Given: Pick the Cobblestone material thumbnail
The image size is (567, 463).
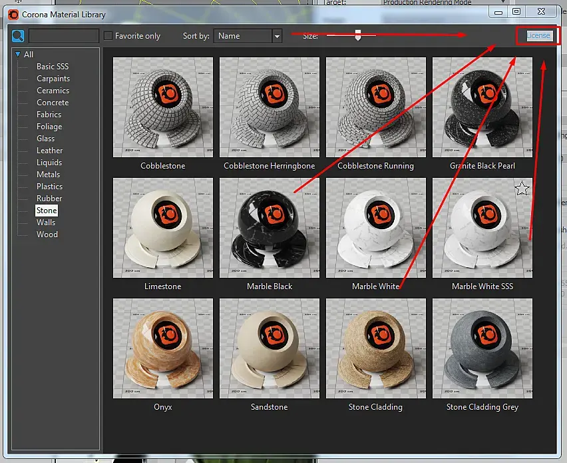Looking at the screenshot, I should 163,107.
